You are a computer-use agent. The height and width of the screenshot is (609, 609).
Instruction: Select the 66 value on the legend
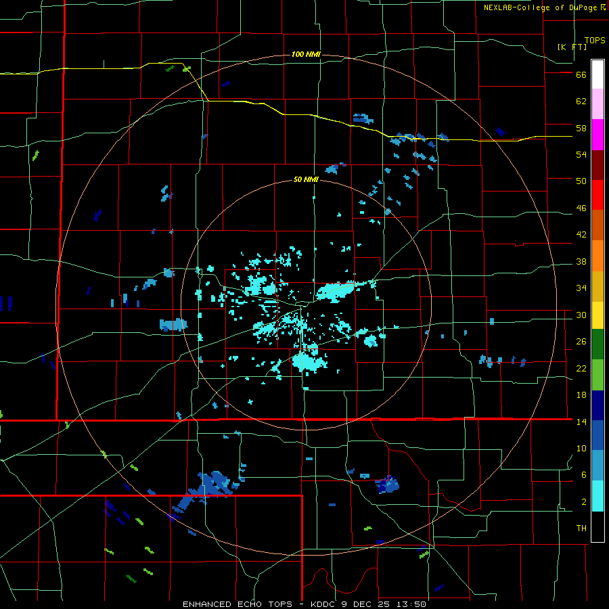[x=581, y=75]
